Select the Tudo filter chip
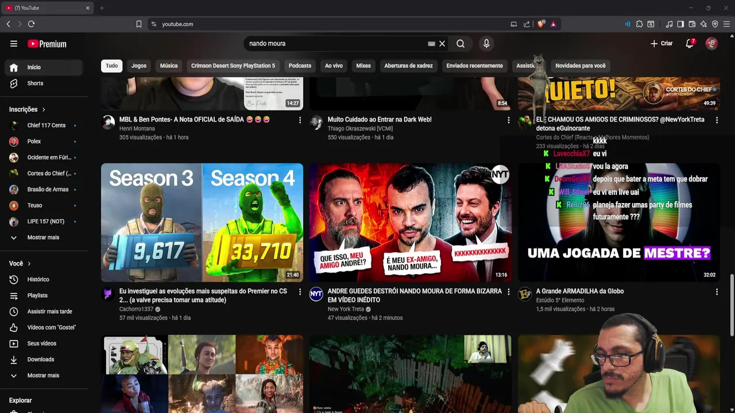The width and height of the screenshot is (735, 413). coord(112,65)
